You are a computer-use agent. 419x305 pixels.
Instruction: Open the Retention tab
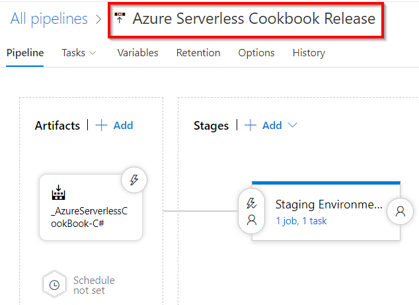click(x=198, y=53)
